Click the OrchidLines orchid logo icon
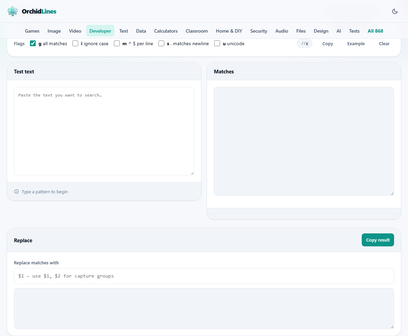 [13, 11]
